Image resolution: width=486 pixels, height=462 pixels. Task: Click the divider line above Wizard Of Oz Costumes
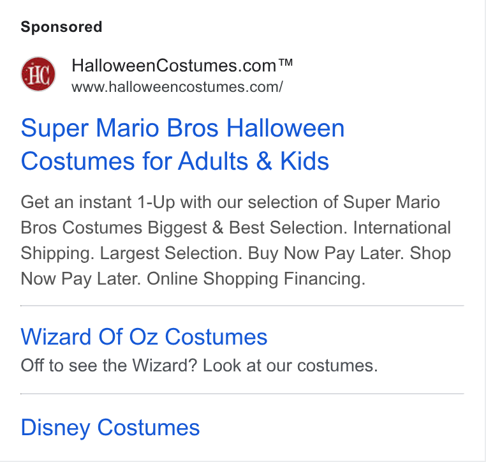tap(242, 306)
